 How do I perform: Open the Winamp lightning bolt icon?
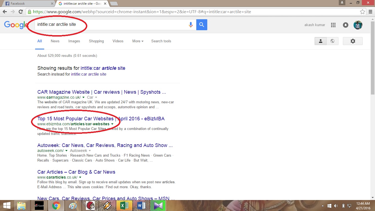coord(107,206)
